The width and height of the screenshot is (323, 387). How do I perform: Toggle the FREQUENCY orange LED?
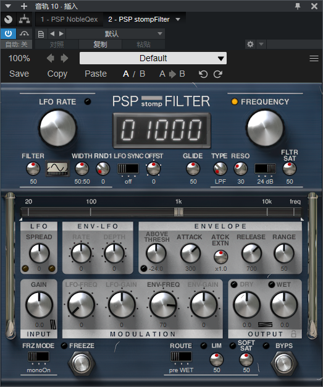tap(234, 101)
